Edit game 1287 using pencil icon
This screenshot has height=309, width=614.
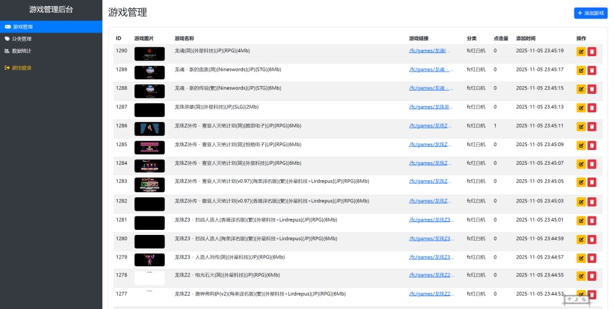(x=581, y=109)
